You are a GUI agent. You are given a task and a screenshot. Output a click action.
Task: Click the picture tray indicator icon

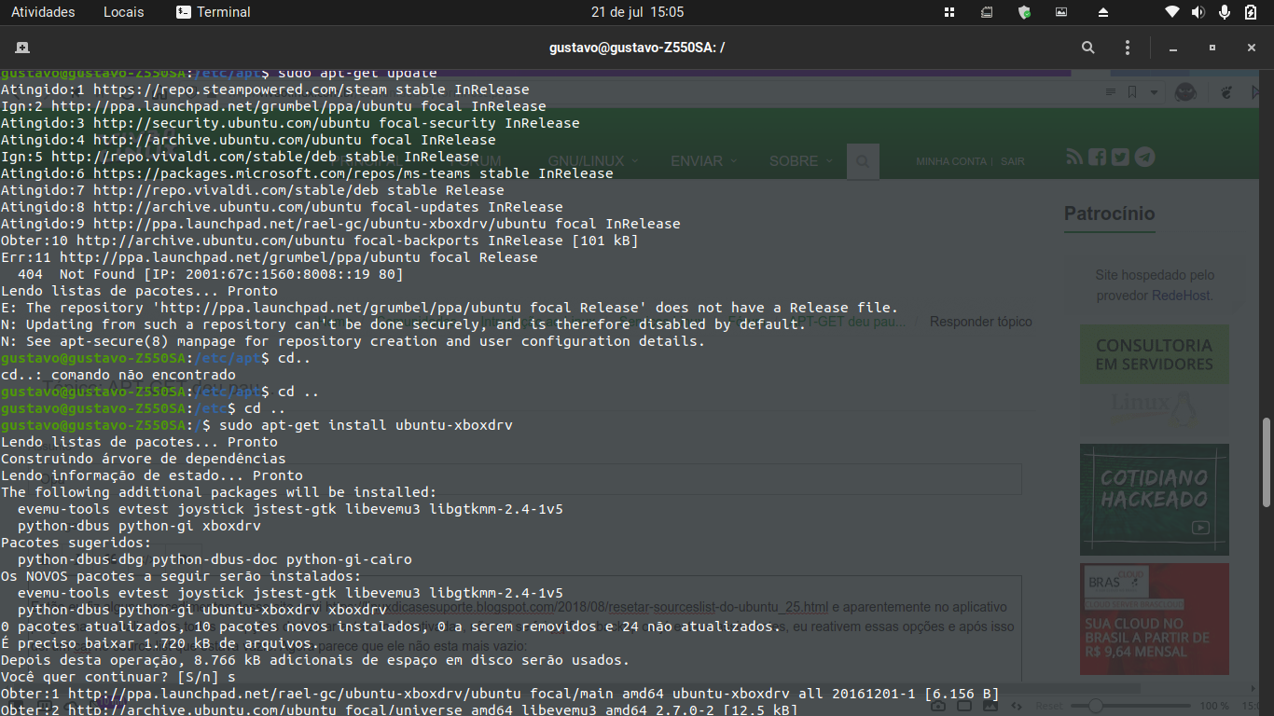coord(1061,12)
